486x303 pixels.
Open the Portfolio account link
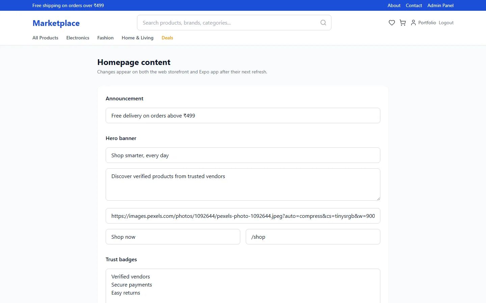point(427,23)
